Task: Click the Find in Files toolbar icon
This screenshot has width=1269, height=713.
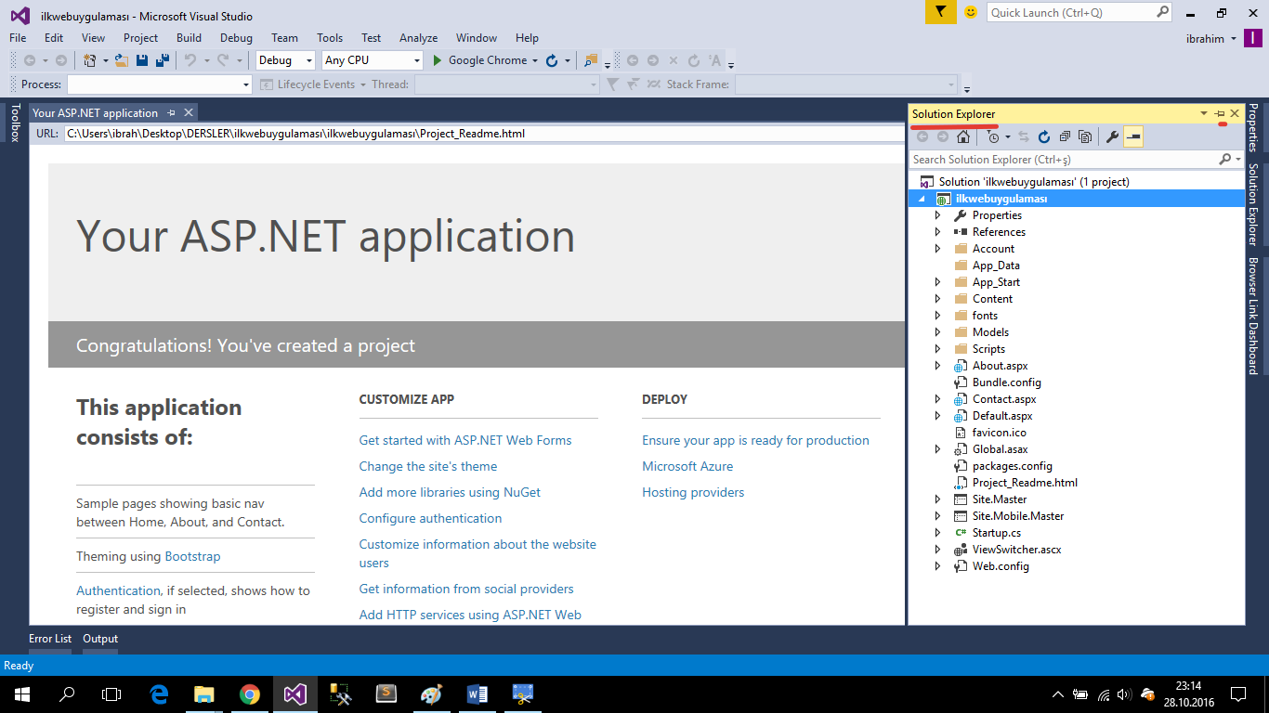Action: click(591, 60)
